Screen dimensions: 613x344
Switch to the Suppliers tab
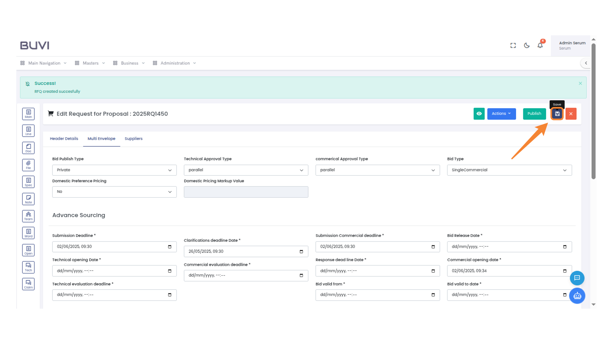133,139
